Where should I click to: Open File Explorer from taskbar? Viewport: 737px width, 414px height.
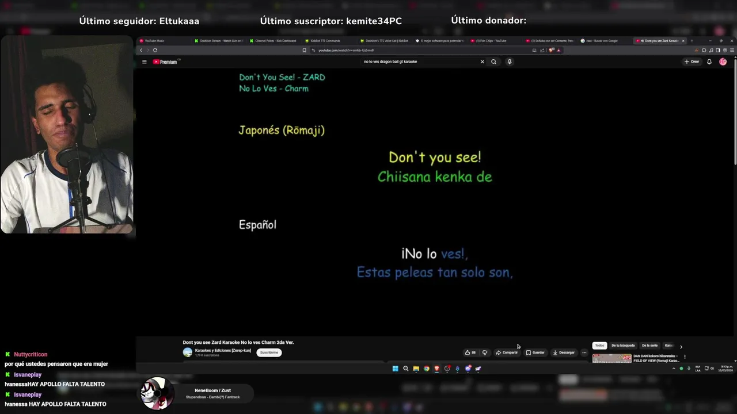416,369
